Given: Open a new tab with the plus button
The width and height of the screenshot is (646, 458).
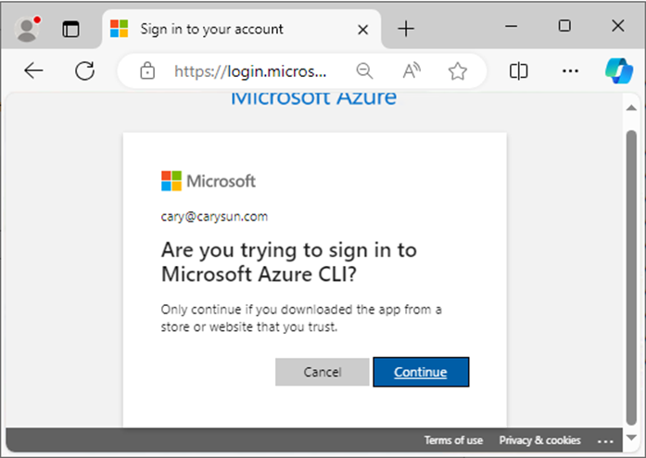Looking at the screenshot, I should click(406, 29).
